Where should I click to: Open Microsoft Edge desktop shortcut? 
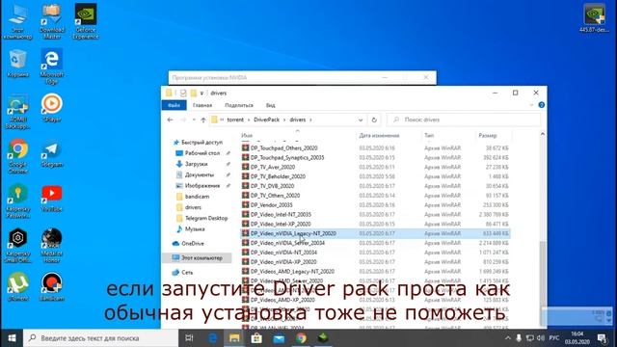coord(51,67)
